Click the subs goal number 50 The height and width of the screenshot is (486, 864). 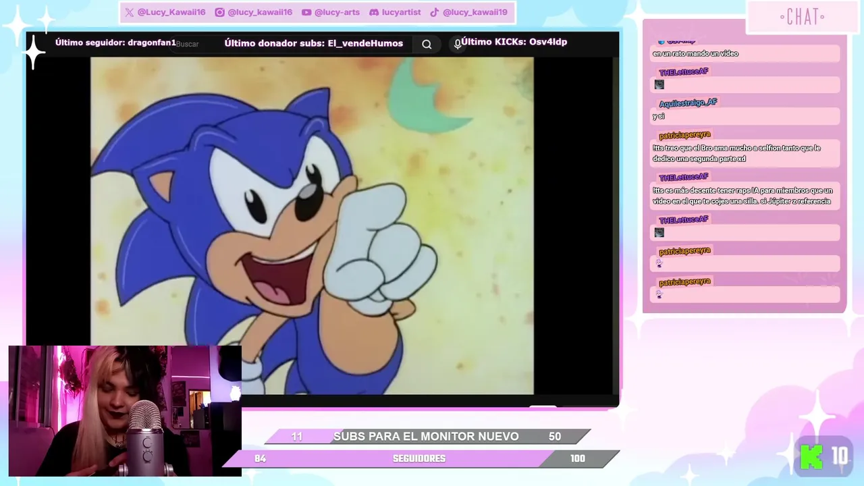pos(555,437)
